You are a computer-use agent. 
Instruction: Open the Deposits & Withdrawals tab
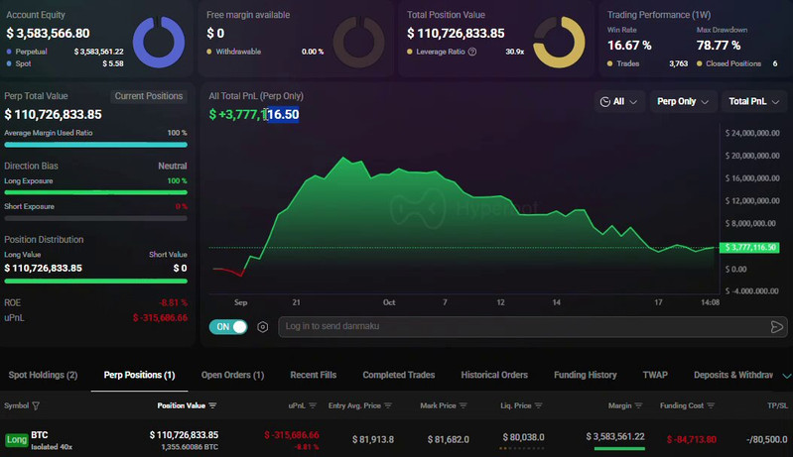(733, 375)
